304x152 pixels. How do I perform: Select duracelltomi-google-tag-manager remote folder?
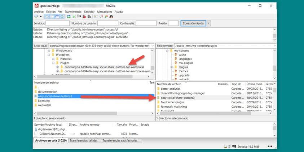tap(182, 93)
